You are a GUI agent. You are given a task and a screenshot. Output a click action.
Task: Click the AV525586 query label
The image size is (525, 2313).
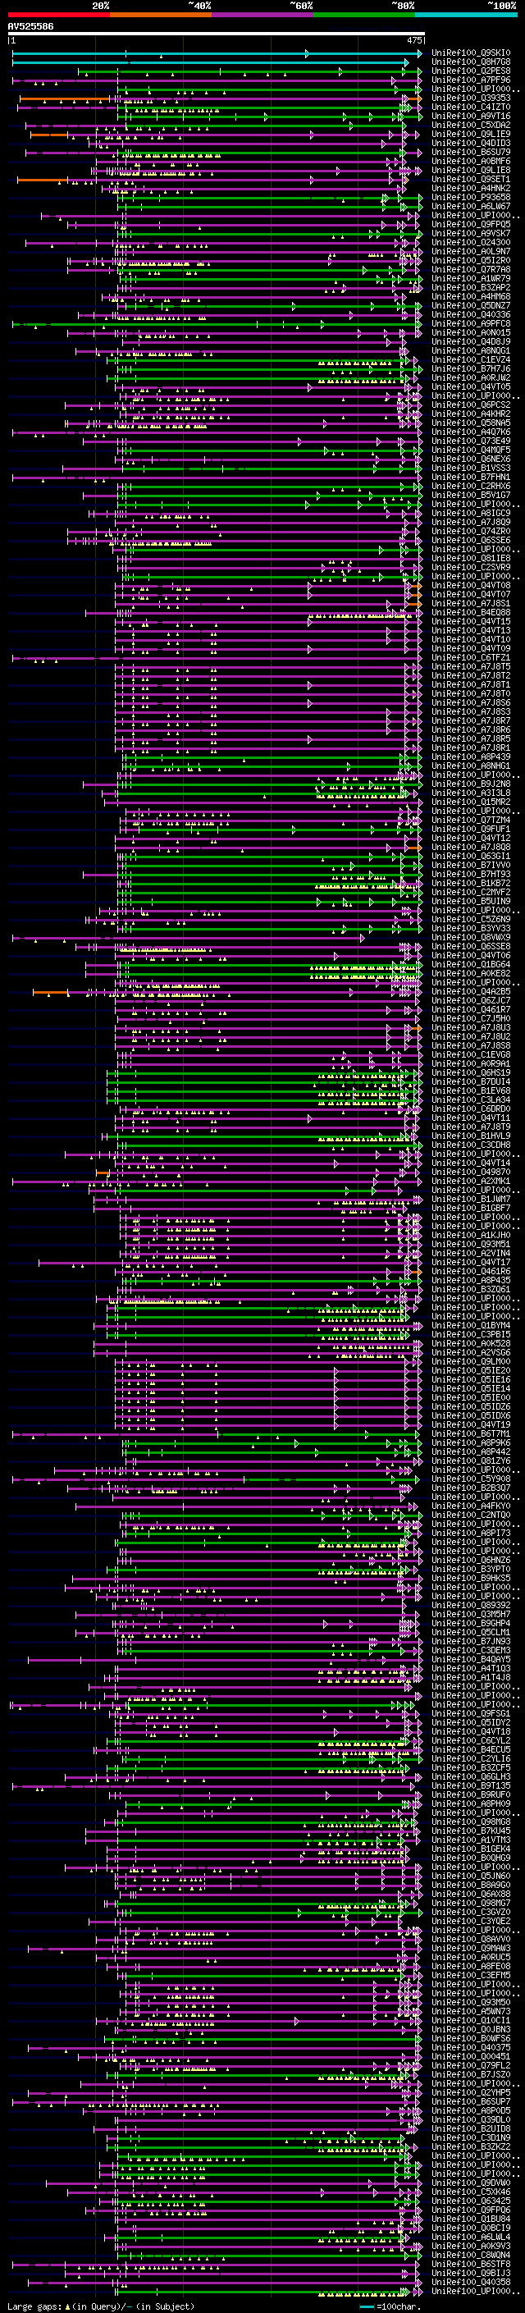point(30,27)
